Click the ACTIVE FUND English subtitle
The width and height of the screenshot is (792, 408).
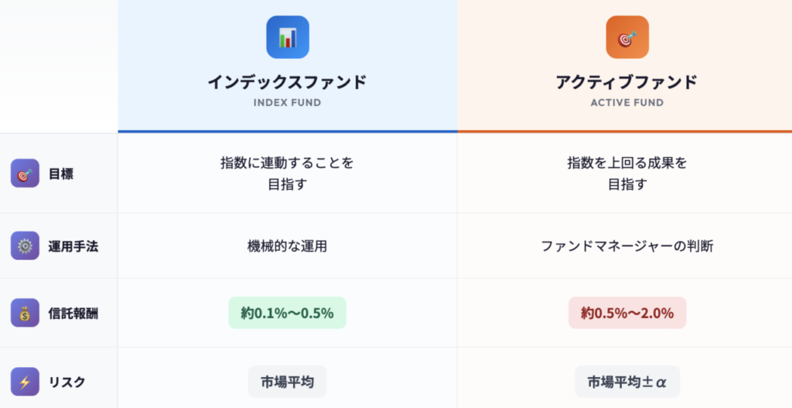click(x=626, y=102)
